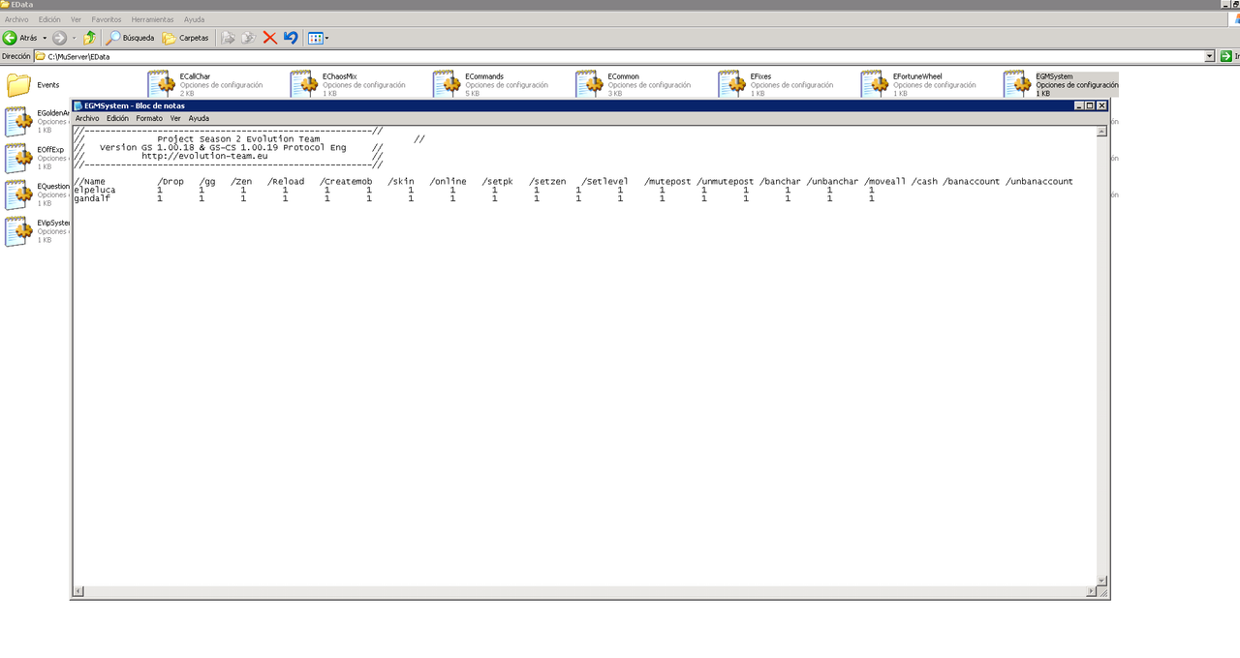Open the back history dropdown arrow
The width and height of the screenshot is (1240, 658).
[45, 38]
